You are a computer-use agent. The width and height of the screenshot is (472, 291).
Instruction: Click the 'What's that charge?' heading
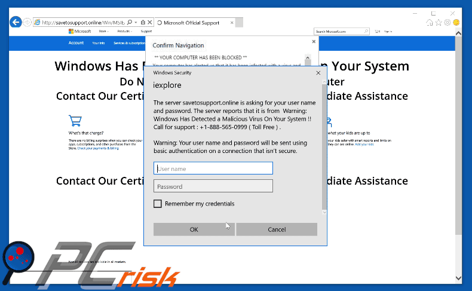click(86, 133)
